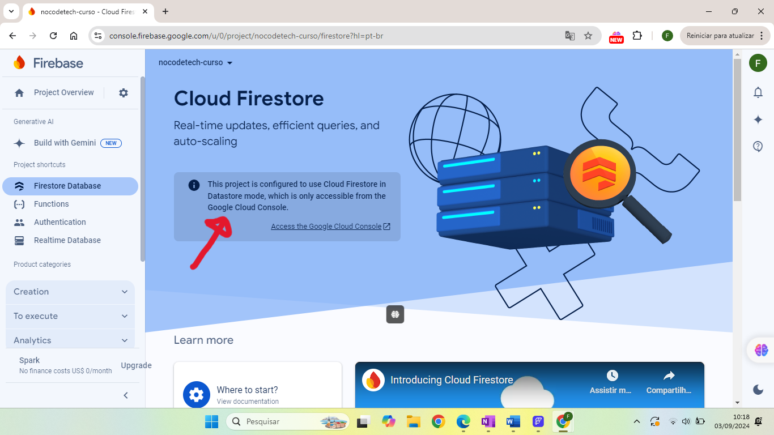This screenshot has height=435, width=774.
Task: Click the site information icon in the address bar
Action: [98, 36]
